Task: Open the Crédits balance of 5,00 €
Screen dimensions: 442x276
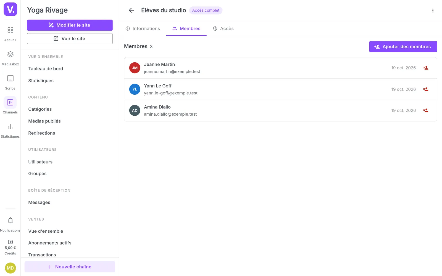Action: coord(10,247)
